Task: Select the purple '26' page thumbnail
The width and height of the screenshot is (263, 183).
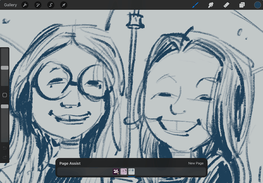Action: pyautogui.click(x=116, y=171)
